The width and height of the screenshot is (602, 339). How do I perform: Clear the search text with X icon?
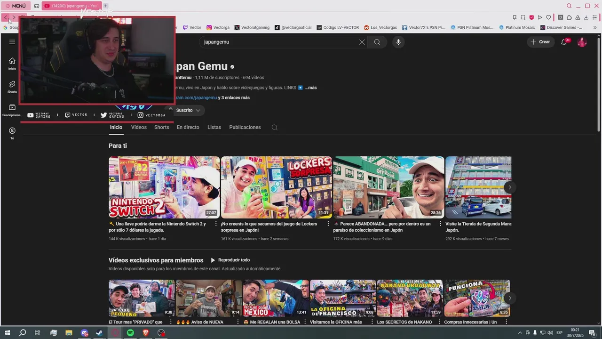tap(362, 42)
